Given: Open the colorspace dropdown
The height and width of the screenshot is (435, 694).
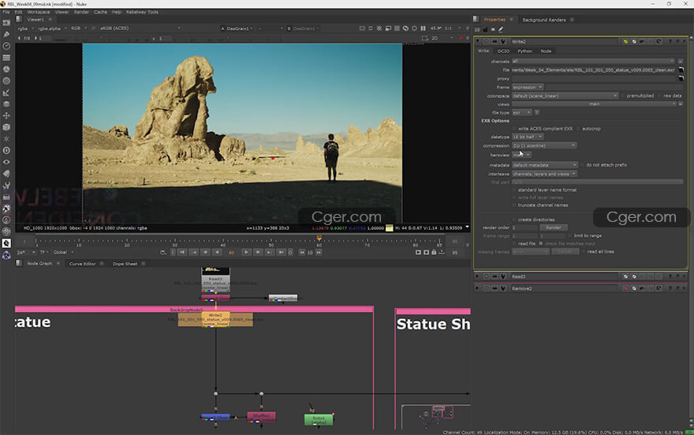Looking at the screenshot, I should click(562, 96).
